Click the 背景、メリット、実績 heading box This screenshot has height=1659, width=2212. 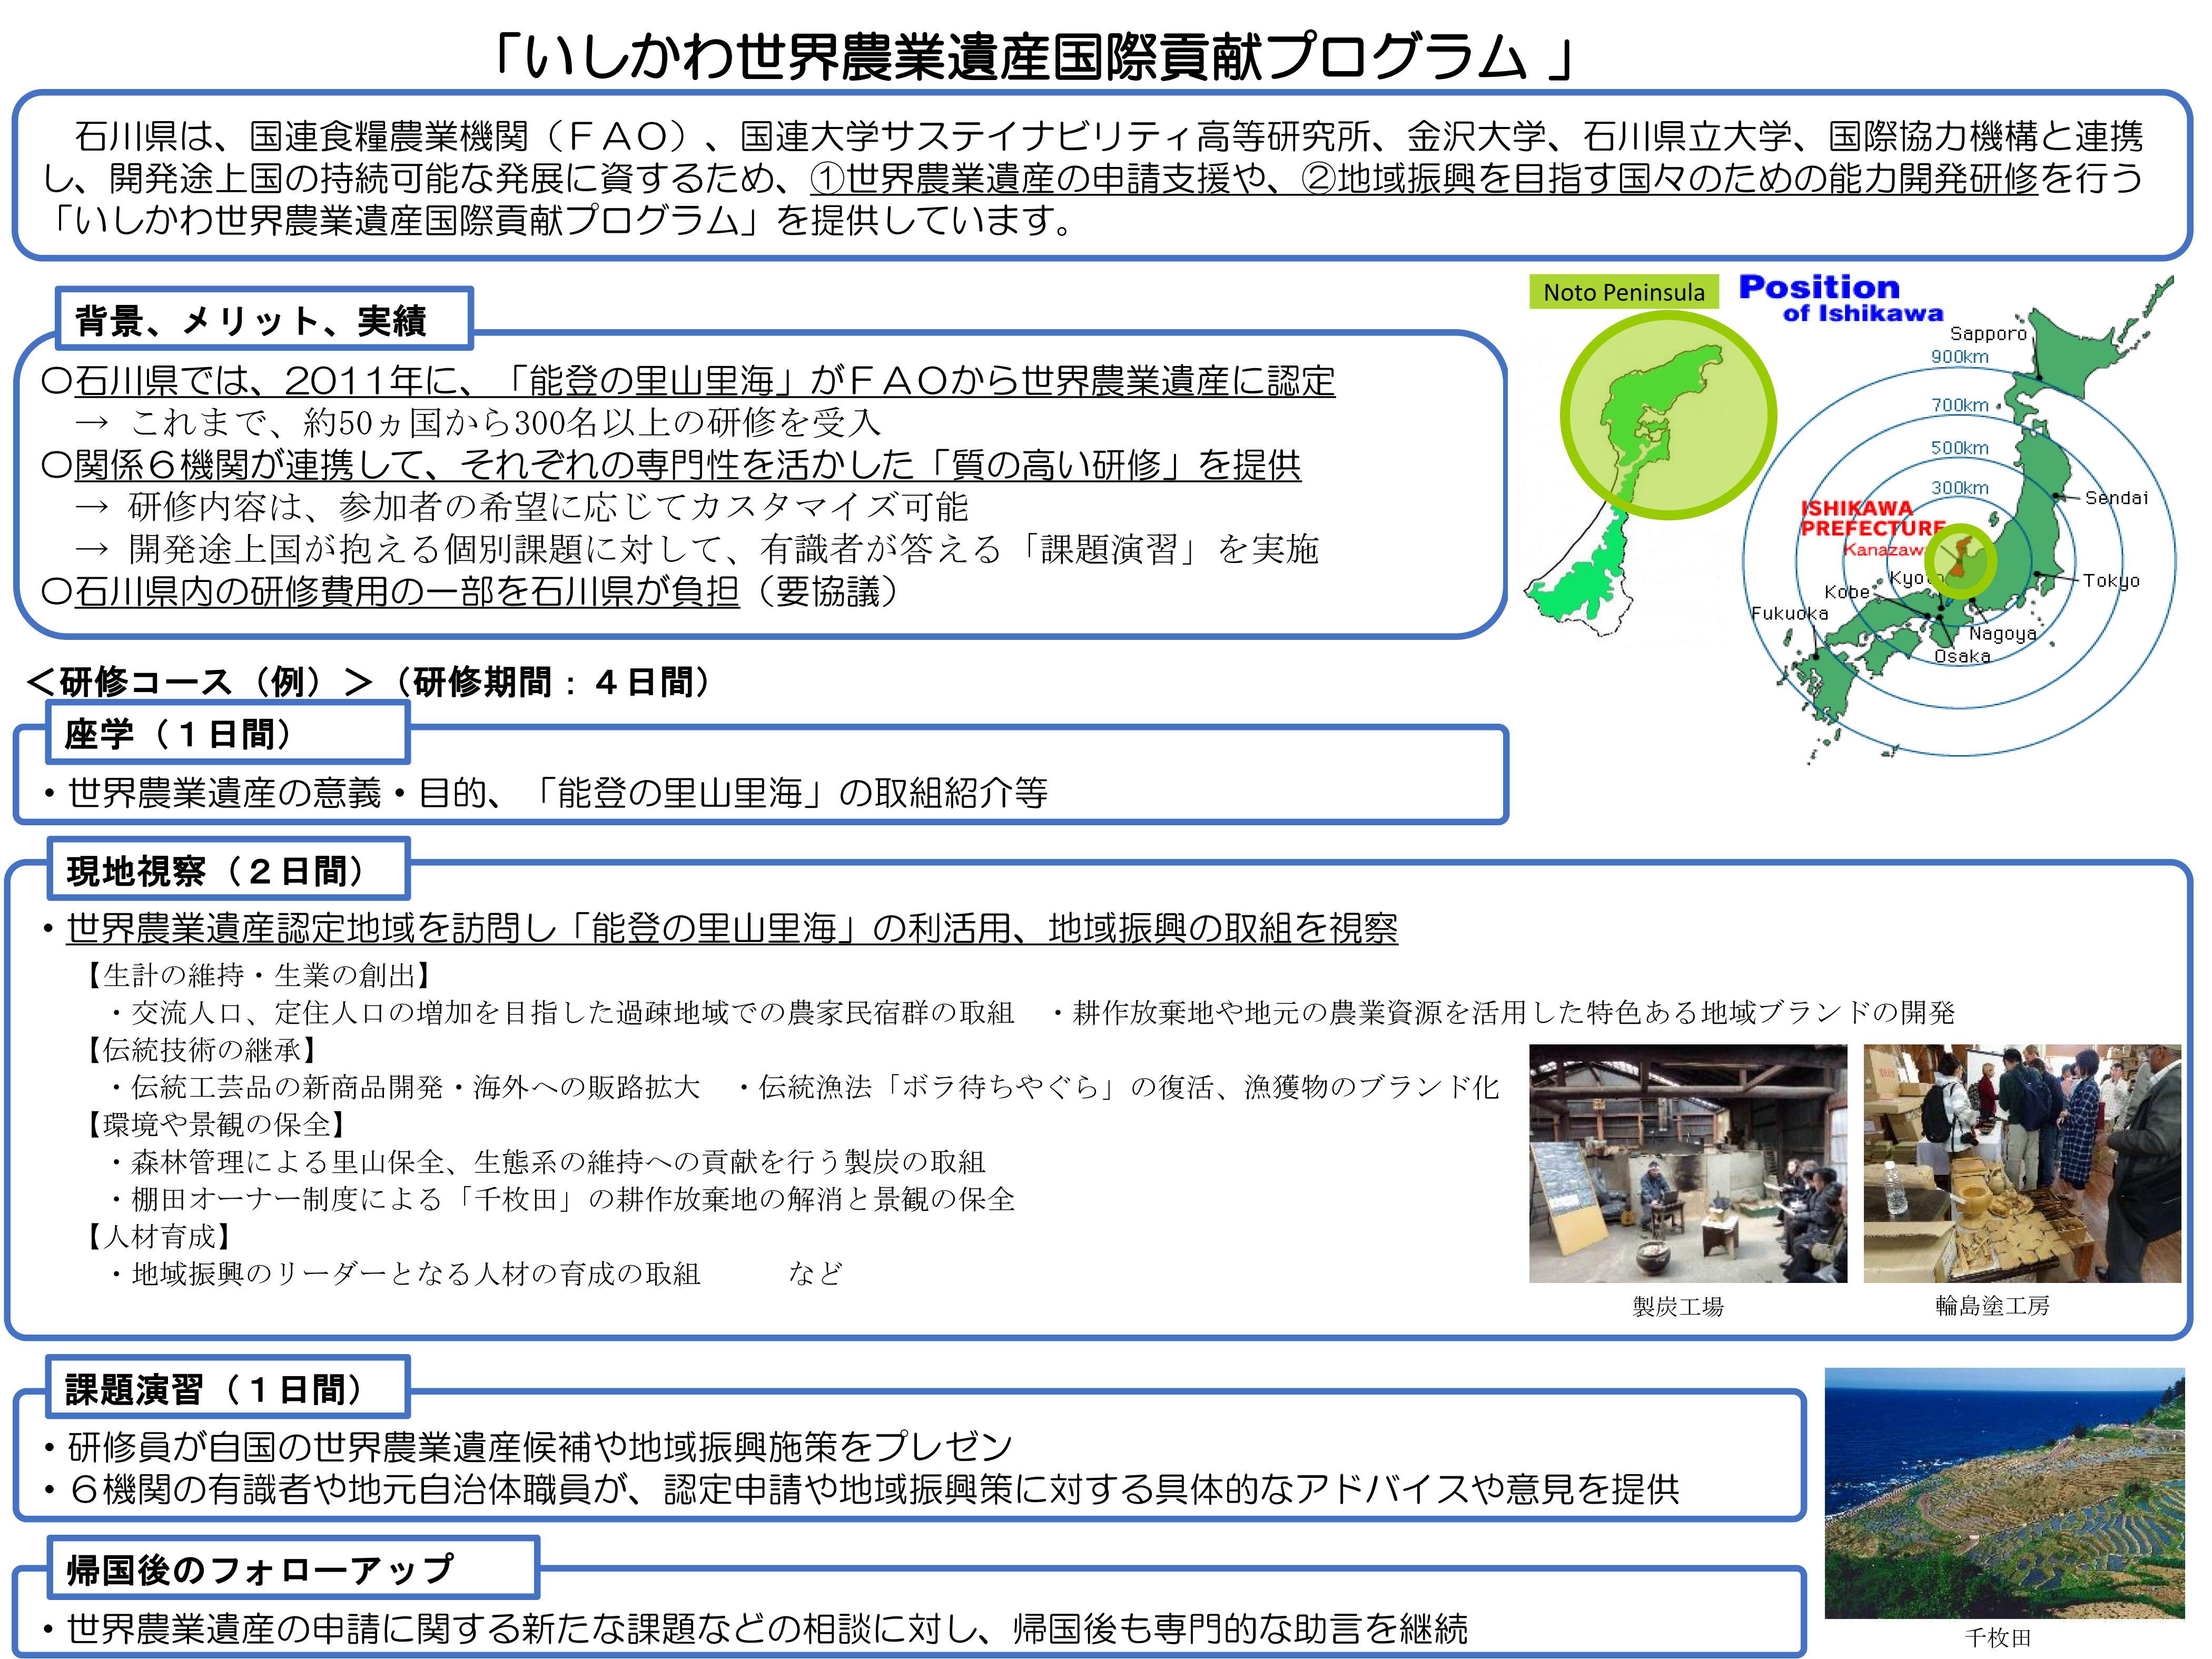pyautogui.click(x=264, y=319)
